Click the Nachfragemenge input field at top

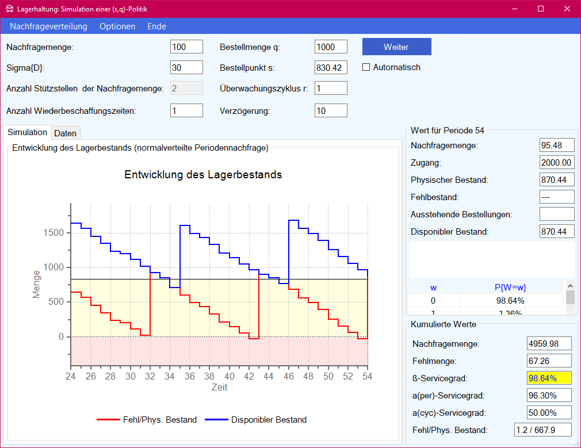click(186, 47)
